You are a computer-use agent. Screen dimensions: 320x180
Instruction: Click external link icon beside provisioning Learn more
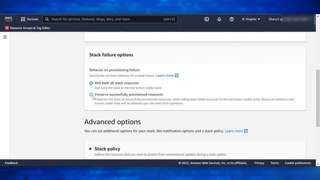[x=176, y=75]
